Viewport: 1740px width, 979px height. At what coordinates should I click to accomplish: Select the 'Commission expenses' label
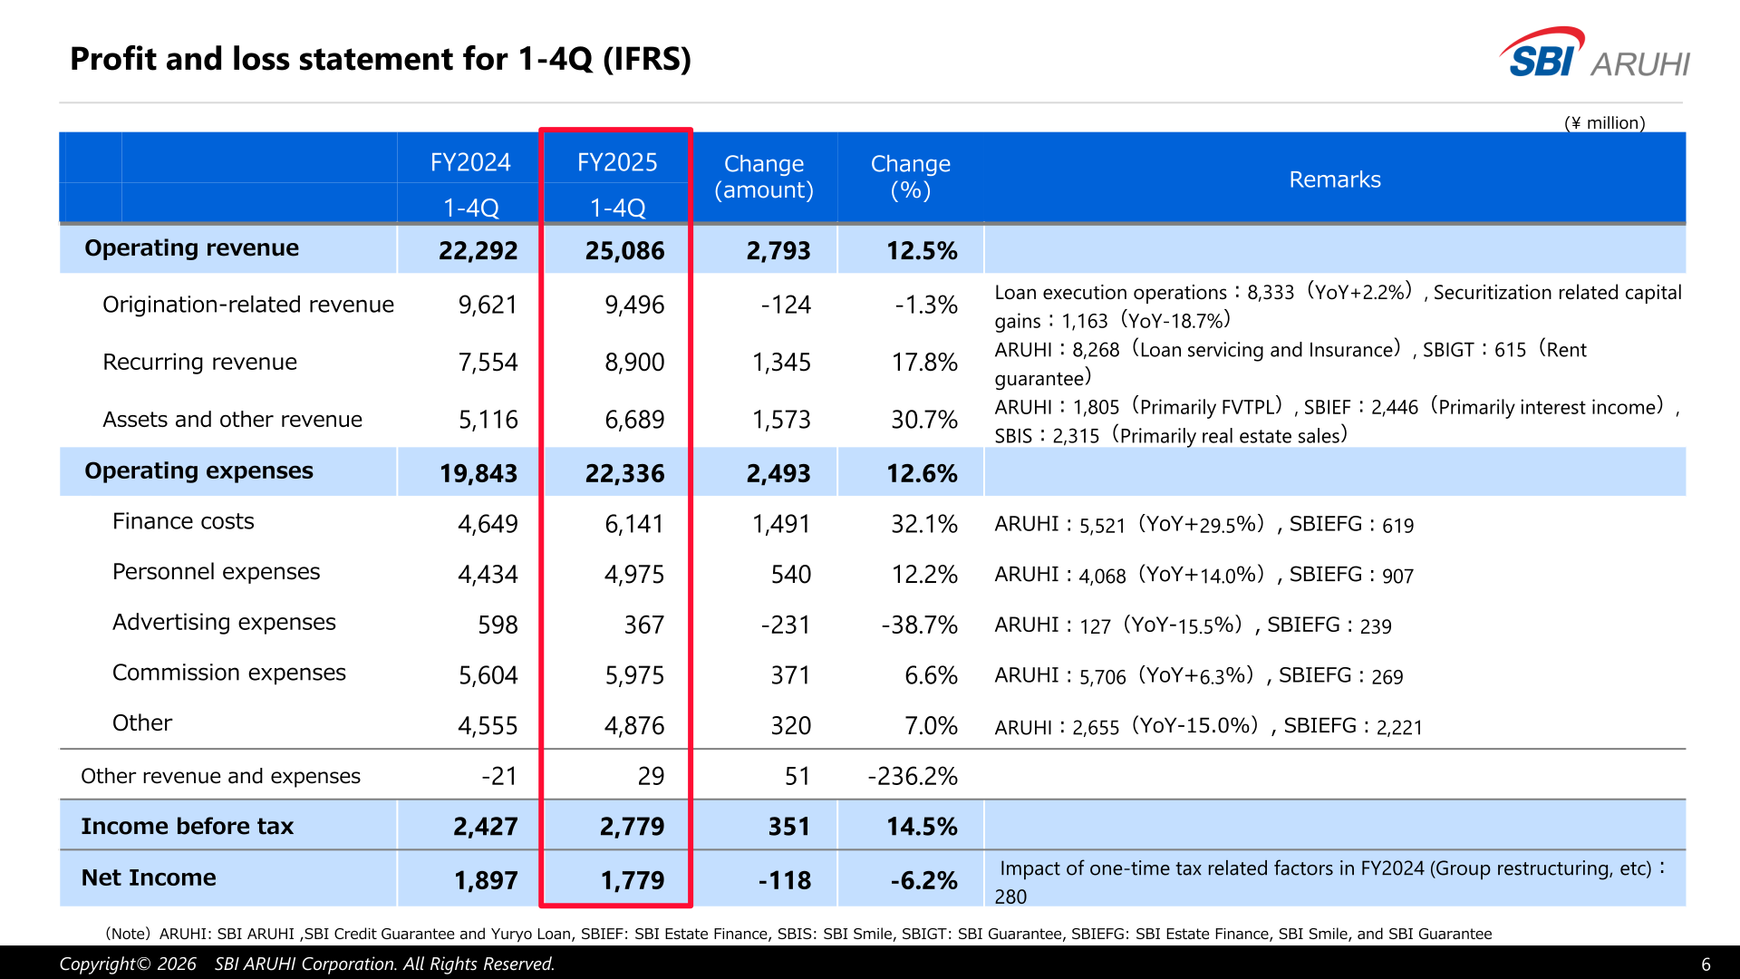[229, 673]
